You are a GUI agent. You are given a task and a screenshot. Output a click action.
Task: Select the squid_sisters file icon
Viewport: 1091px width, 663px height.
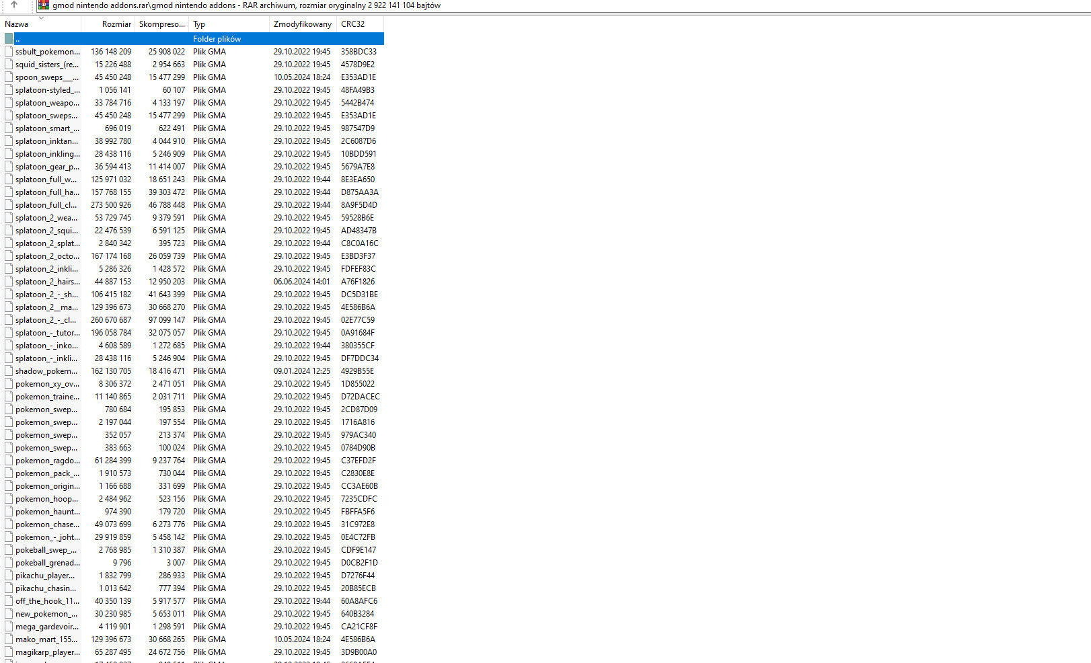tap(7, 64)
